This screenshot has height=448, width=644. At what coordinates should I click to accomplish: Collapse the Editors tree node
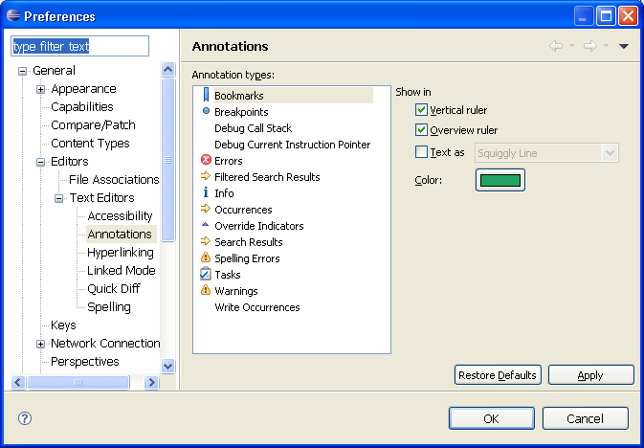click(40, 162)
